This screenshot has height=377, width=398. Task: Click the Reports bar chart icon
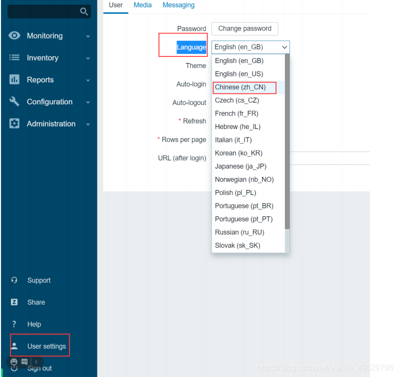[14, 79]
